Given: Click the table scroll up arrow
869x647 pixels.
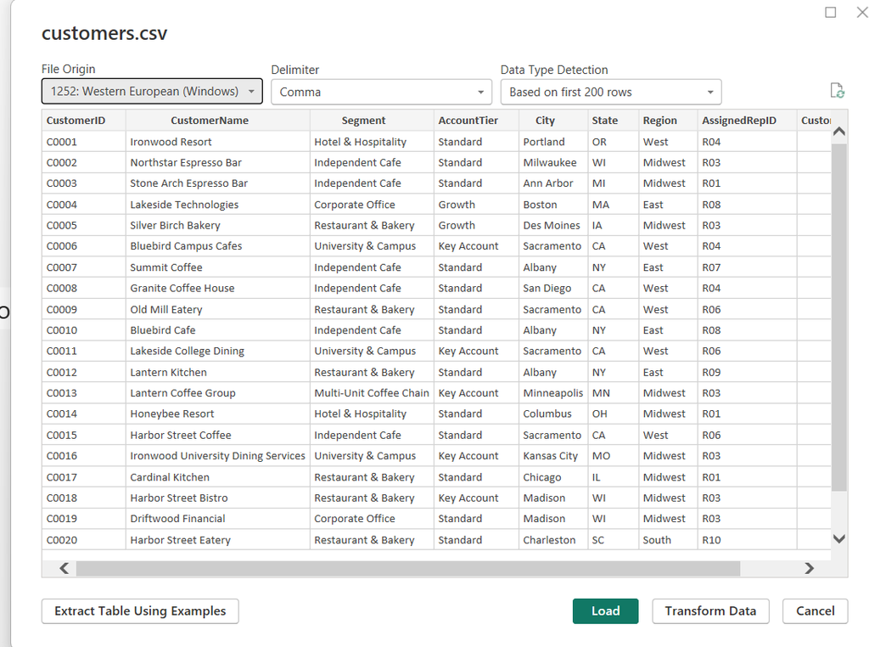Looking at the screenshot, I should [x=839, y=132].
